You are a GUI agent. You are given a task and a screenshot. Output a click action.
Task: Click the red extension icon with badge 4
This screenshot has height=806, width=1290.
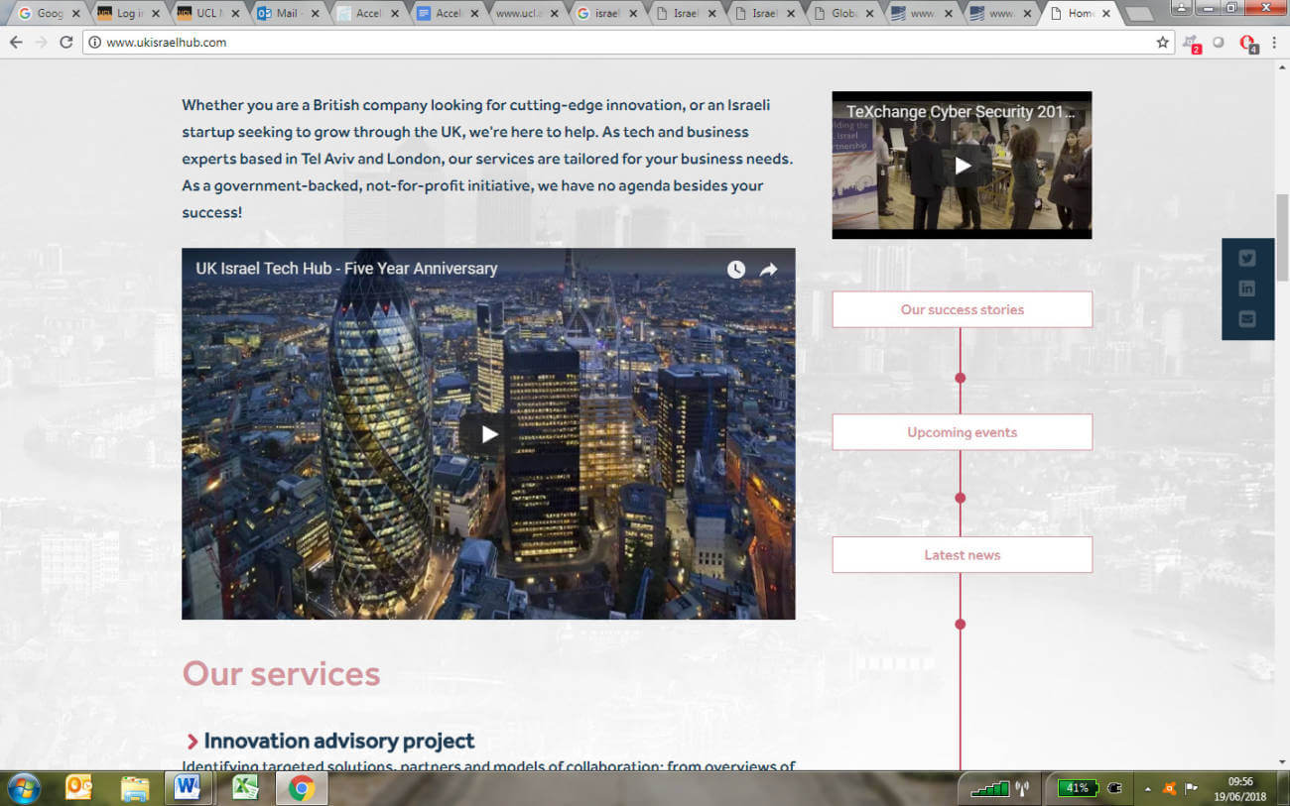[x=1248, y=43]
